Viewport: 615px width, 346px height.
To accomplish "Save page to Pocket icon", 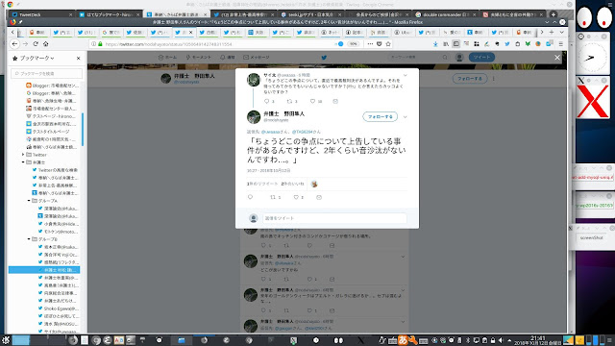I will click(x=380, y=44).
